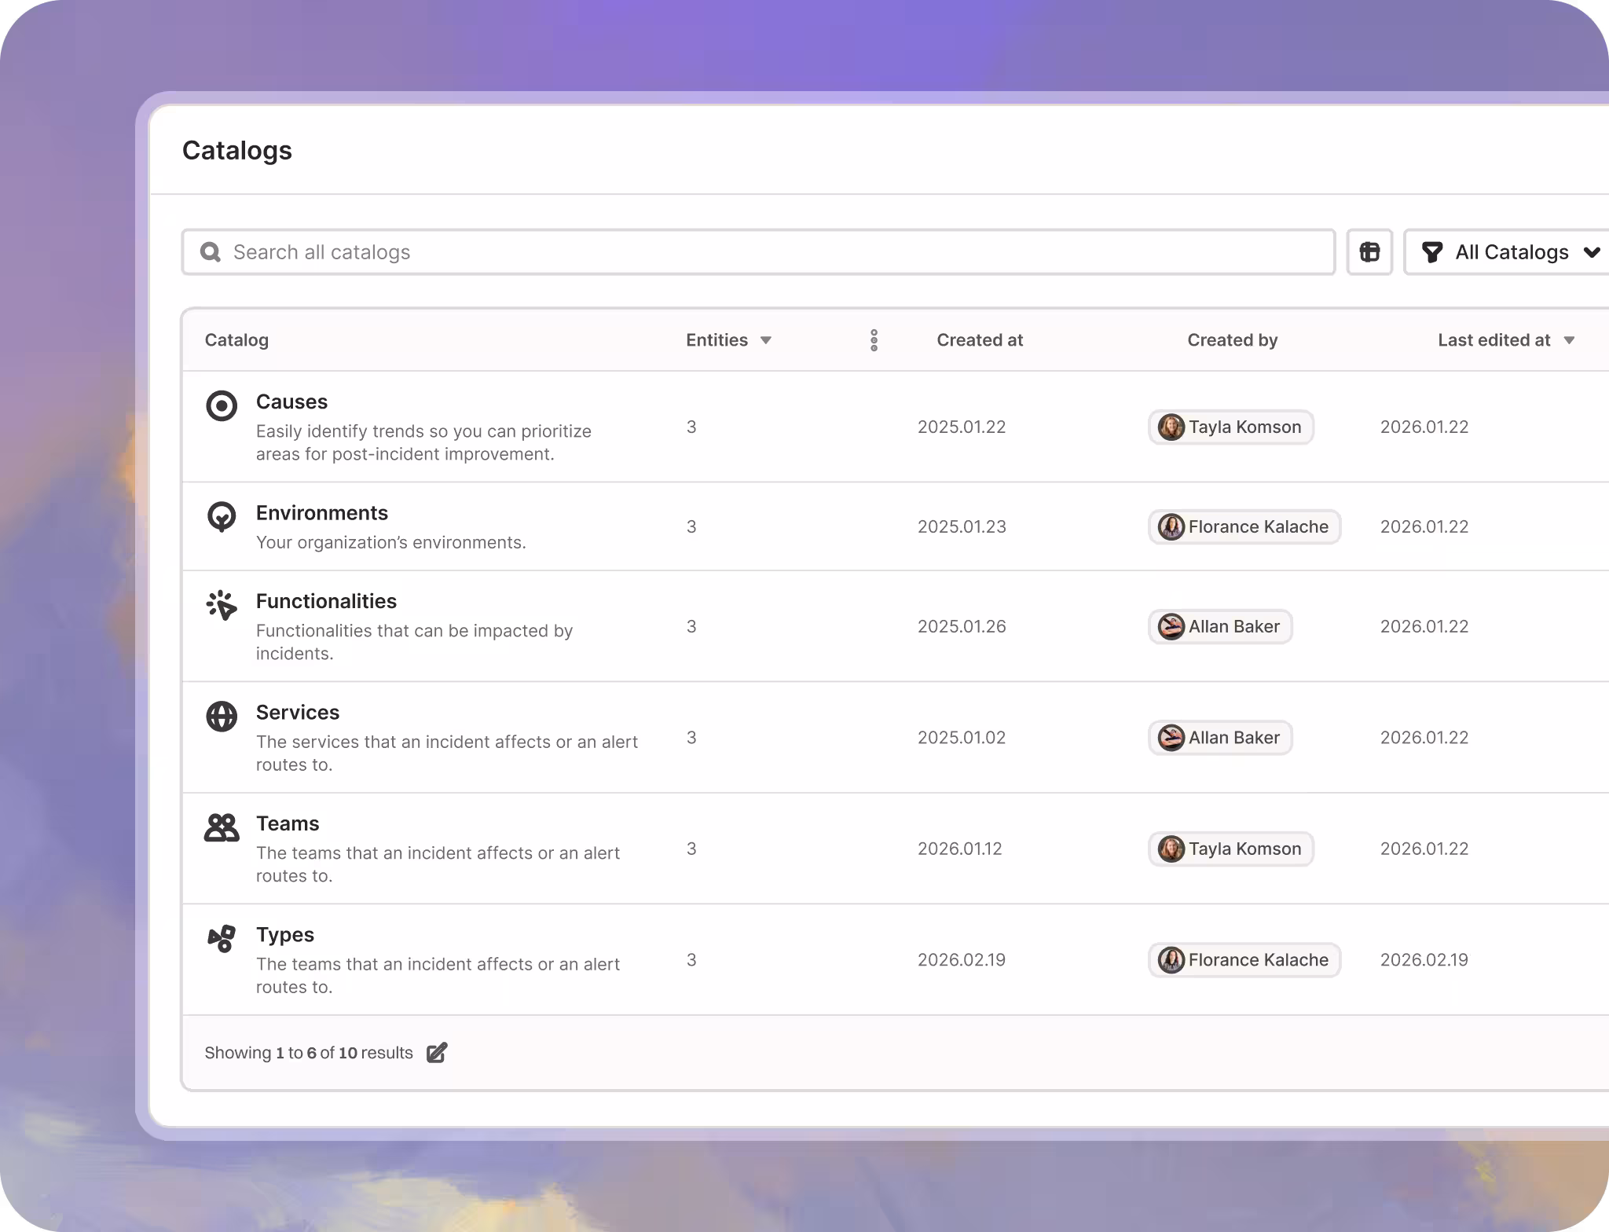Click 'Showing 1 to 6 of 10 results' text
Viewport: 1609px width, 1232px height.
coord(309,1053)
